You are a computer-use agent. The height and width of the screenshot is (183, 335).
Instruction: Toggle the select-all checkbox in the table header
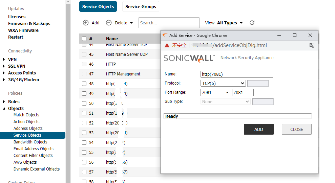[84, 39]
